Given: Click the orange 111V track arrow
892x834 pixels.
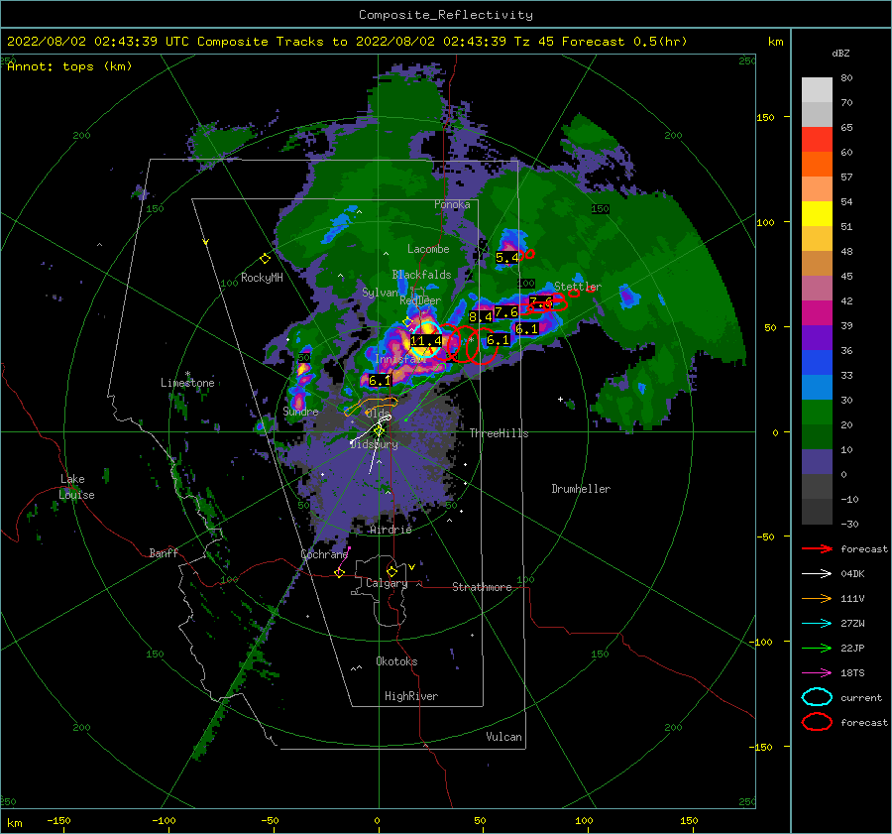Looking at the screenshot, I should (x=817, y=598).
